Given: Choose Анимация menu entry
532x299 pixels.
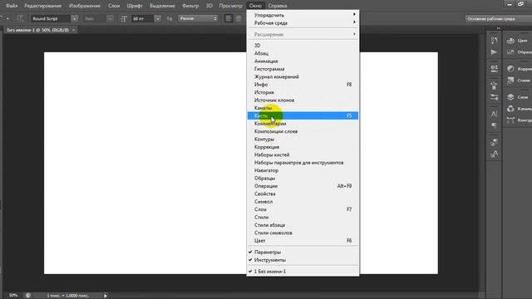Looking at the screenshot, I should [x=303, y=61].
